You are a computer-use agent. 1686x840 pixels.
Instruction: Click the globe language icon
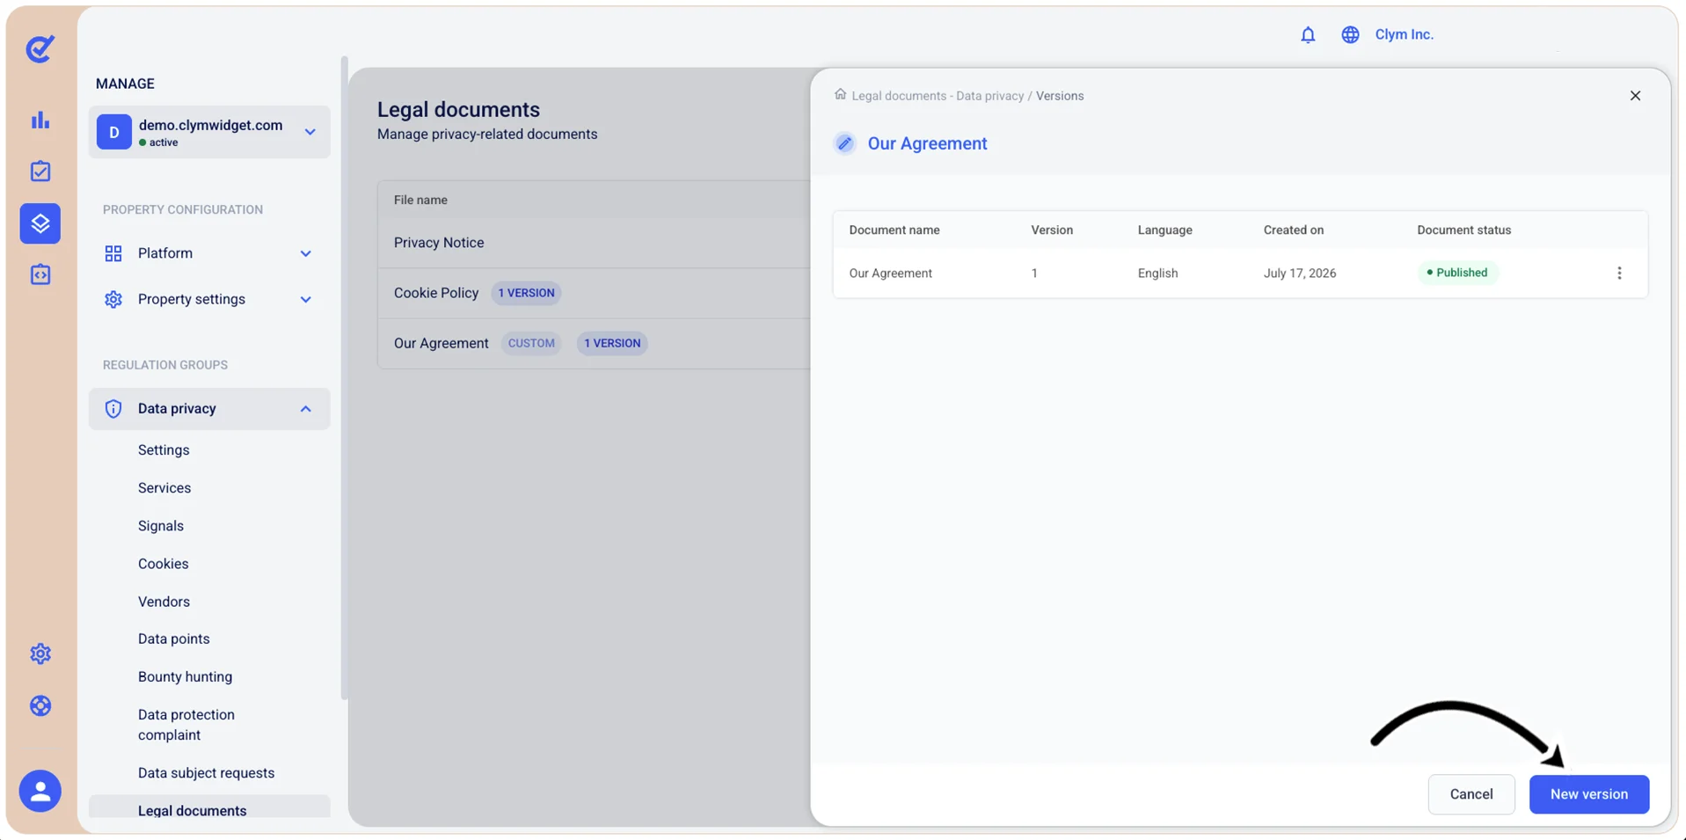point(1350,34)
